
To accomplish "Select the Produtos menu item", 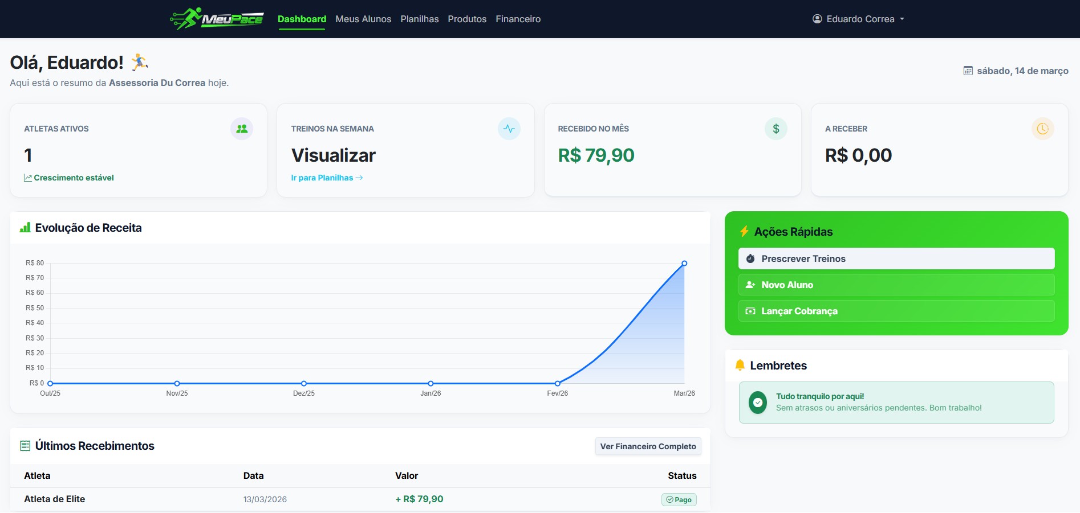I will (x=467, y=19).
